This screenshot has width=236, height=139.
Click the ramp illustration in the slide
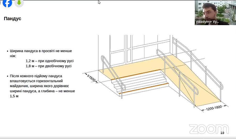155,73
